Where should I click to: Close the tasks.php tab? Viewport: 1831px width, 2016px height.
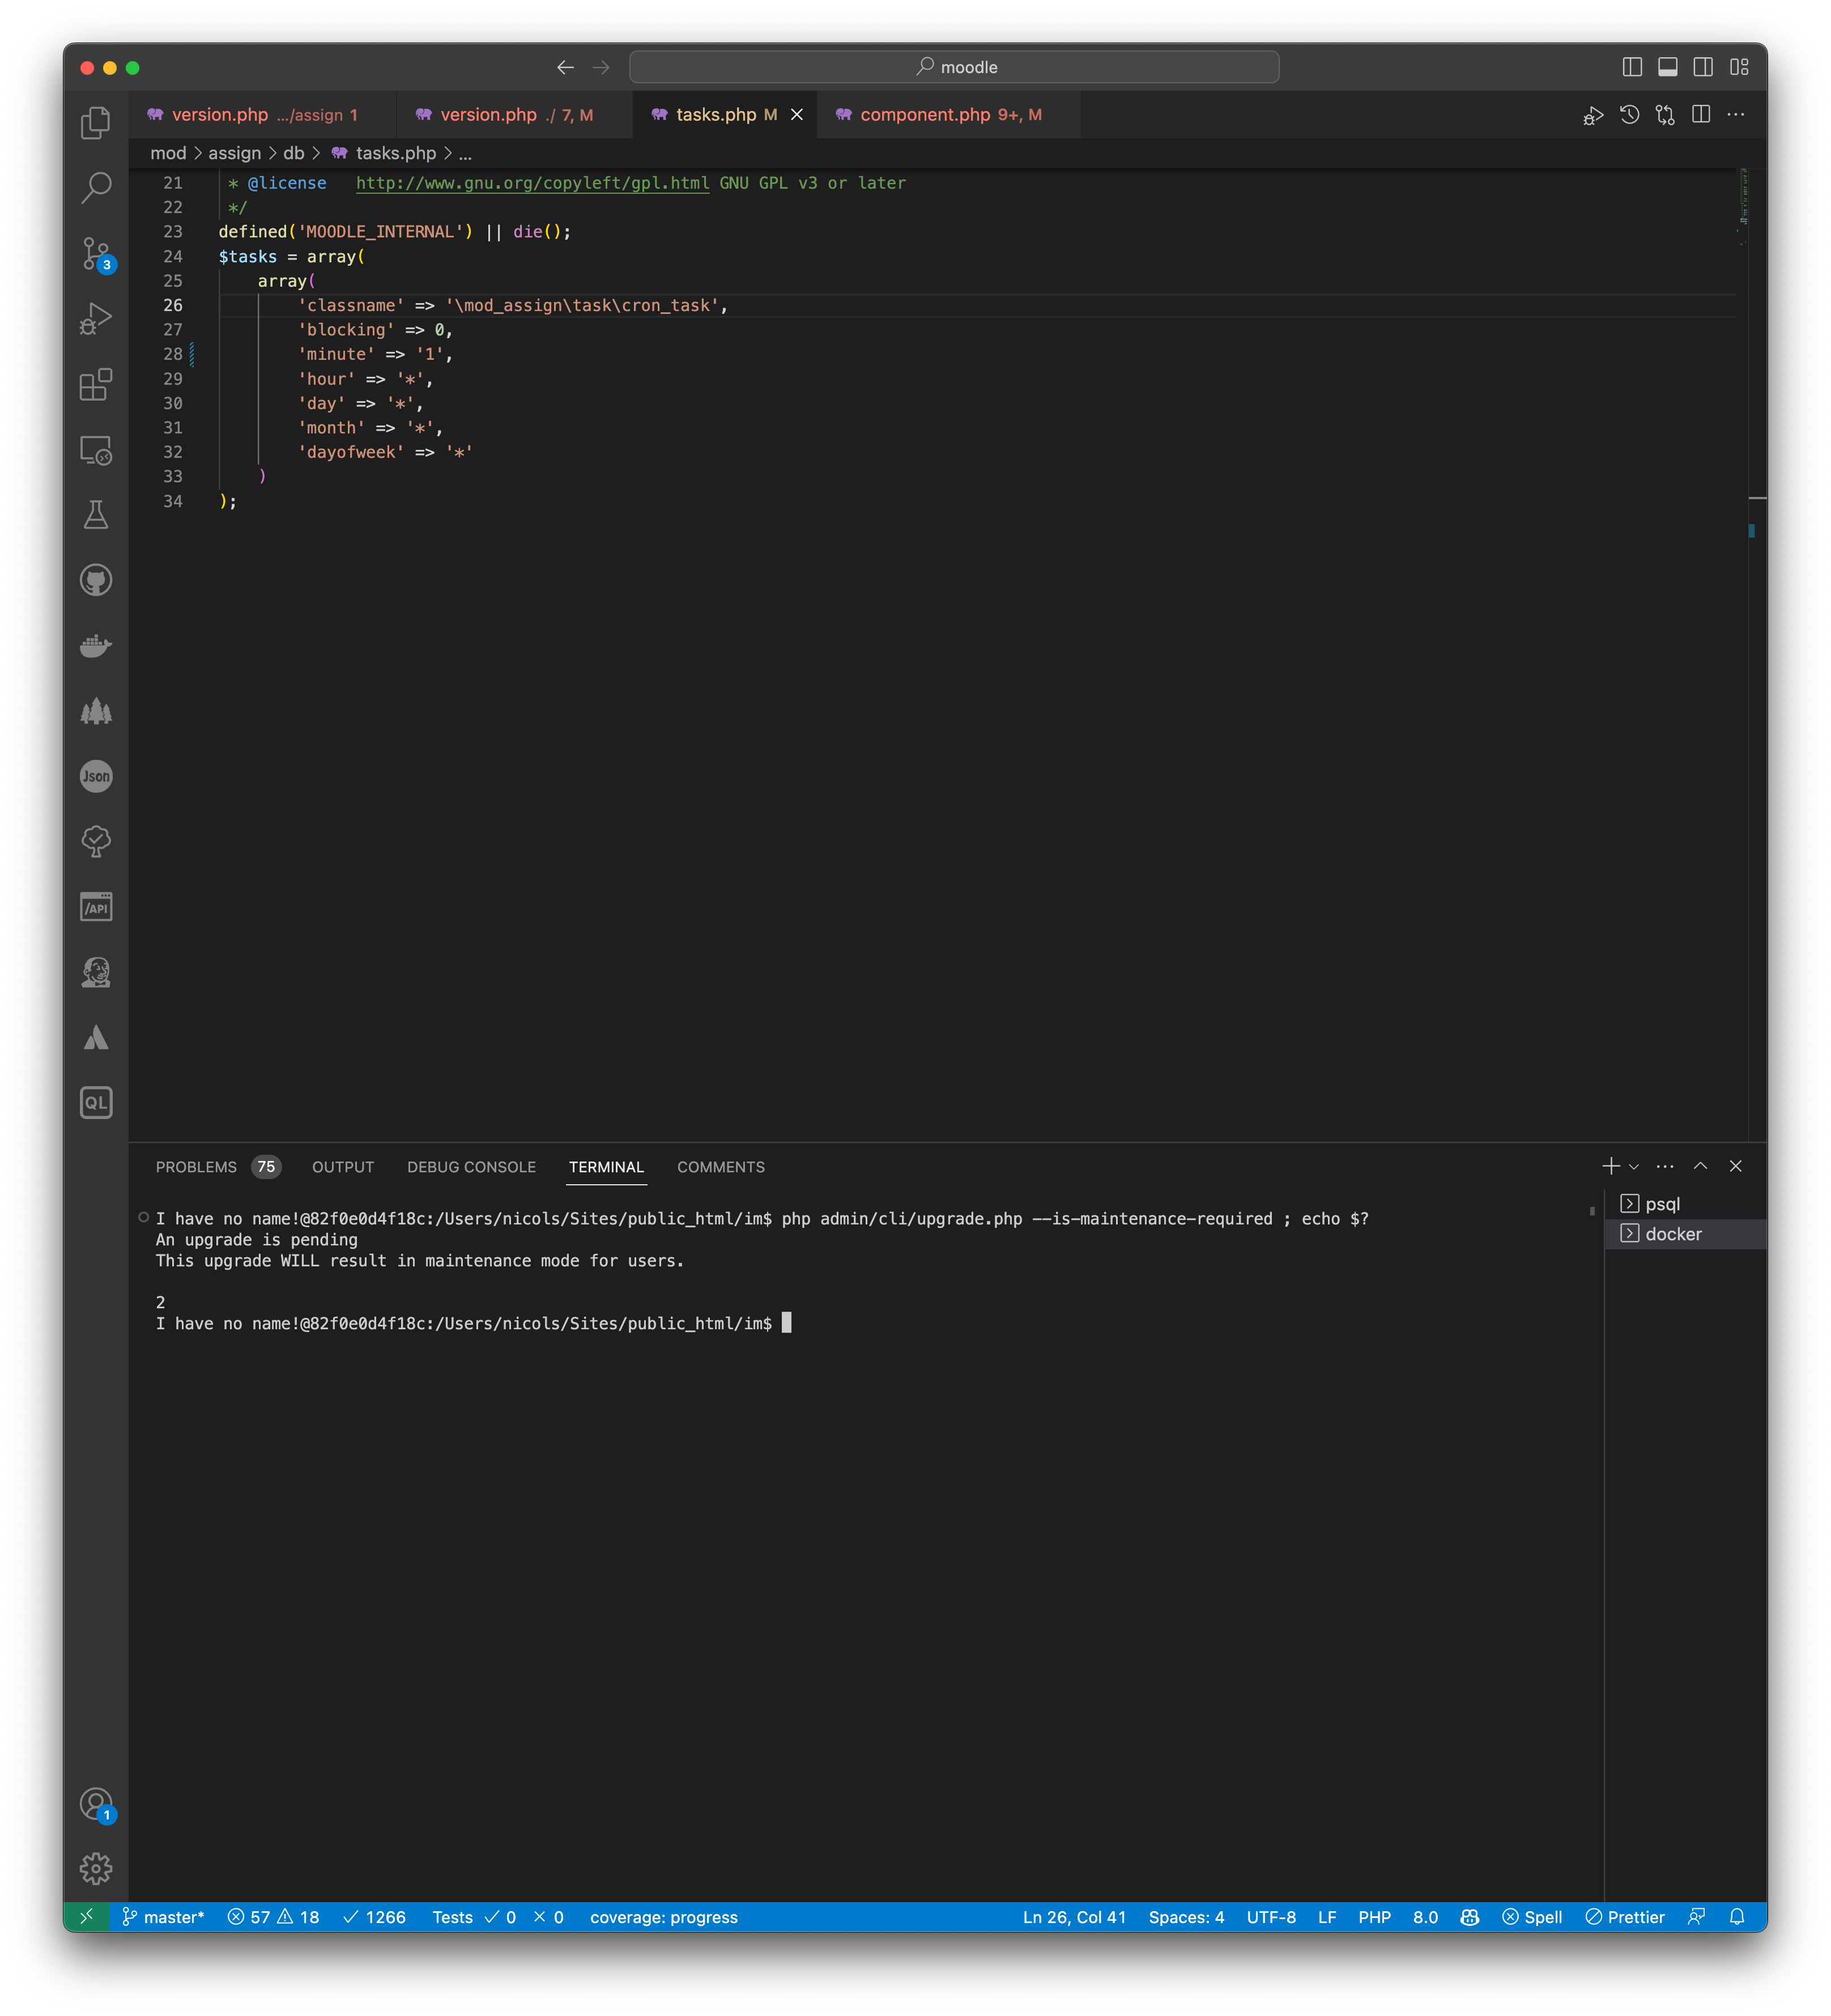coord(797,115)
